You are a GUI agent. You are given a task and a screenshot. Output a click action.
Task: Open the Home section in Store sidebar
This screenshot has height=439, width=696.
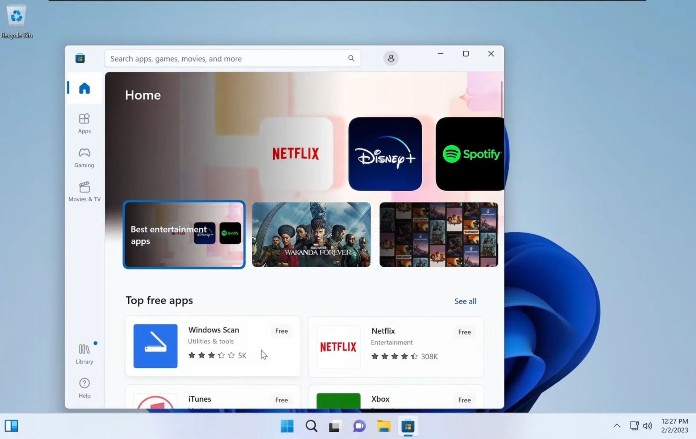coord(84,88)
